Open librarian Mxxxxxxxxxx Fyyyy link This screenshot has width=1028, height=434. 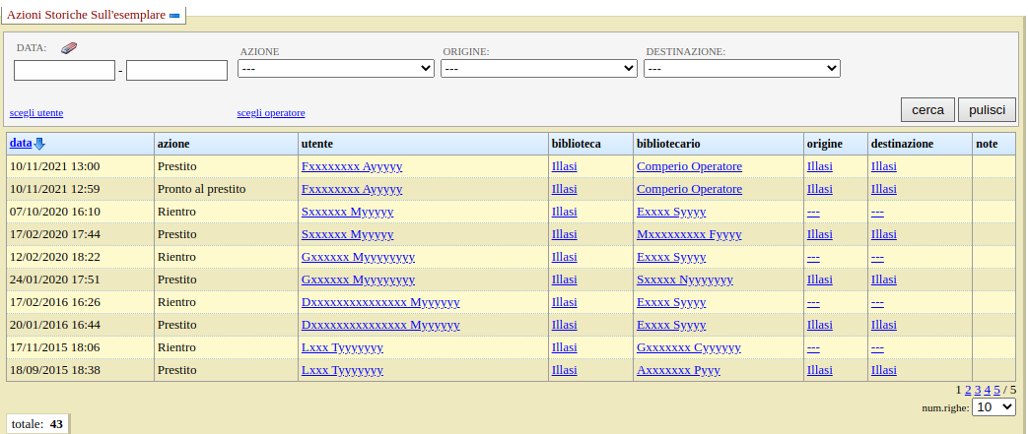(x=689, y=234)
